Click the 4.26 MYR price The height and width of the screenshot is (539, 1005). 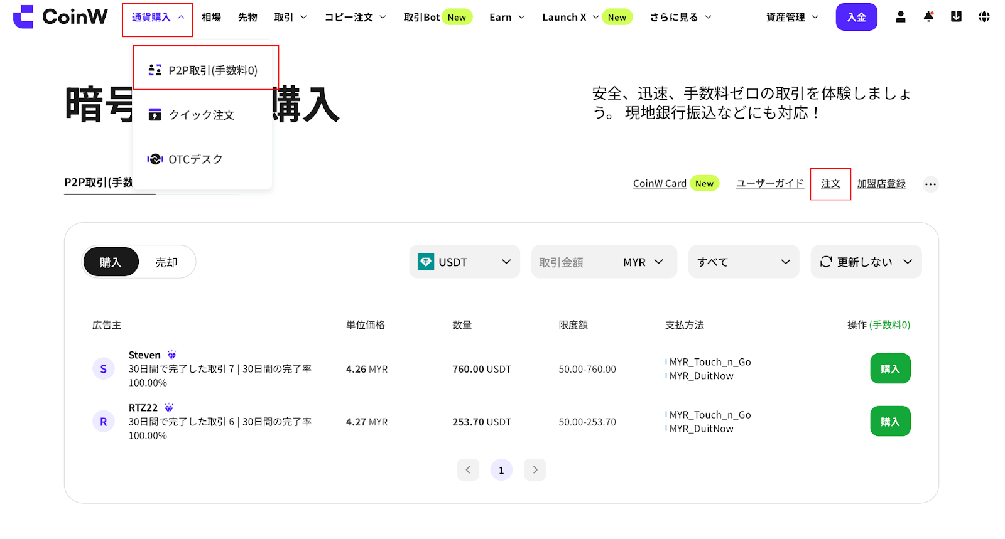click(367, 370)
